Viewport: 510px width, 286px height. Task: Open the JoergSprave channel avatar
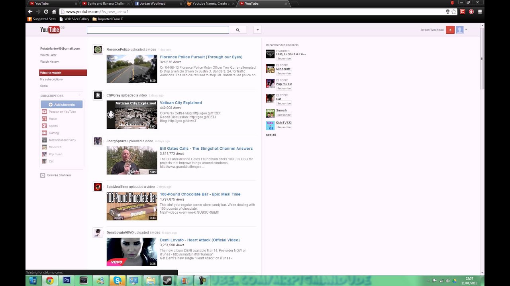(98, 141)
